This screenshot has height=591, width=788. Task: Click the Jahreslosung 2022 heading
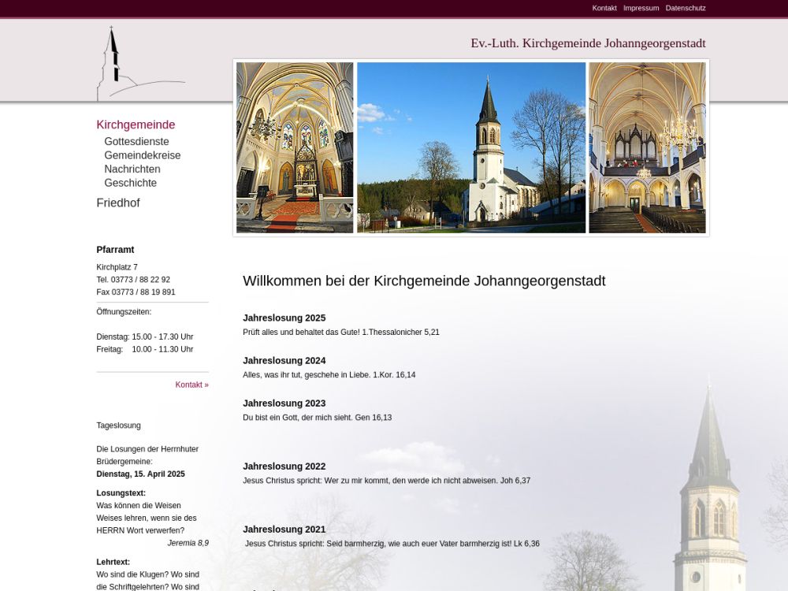click(284, 466)
